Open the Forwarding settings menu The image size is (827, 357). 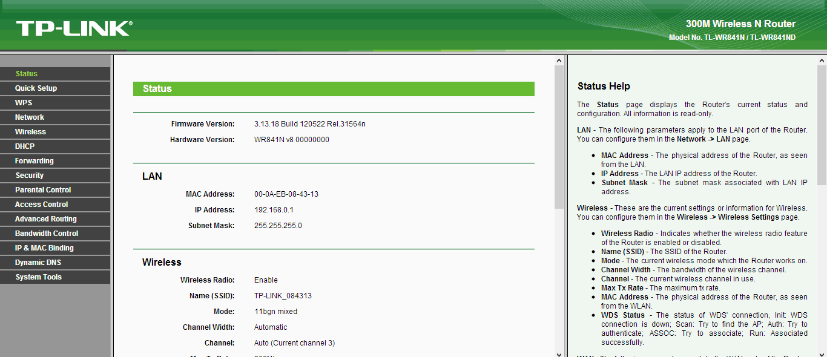point(35,161)
